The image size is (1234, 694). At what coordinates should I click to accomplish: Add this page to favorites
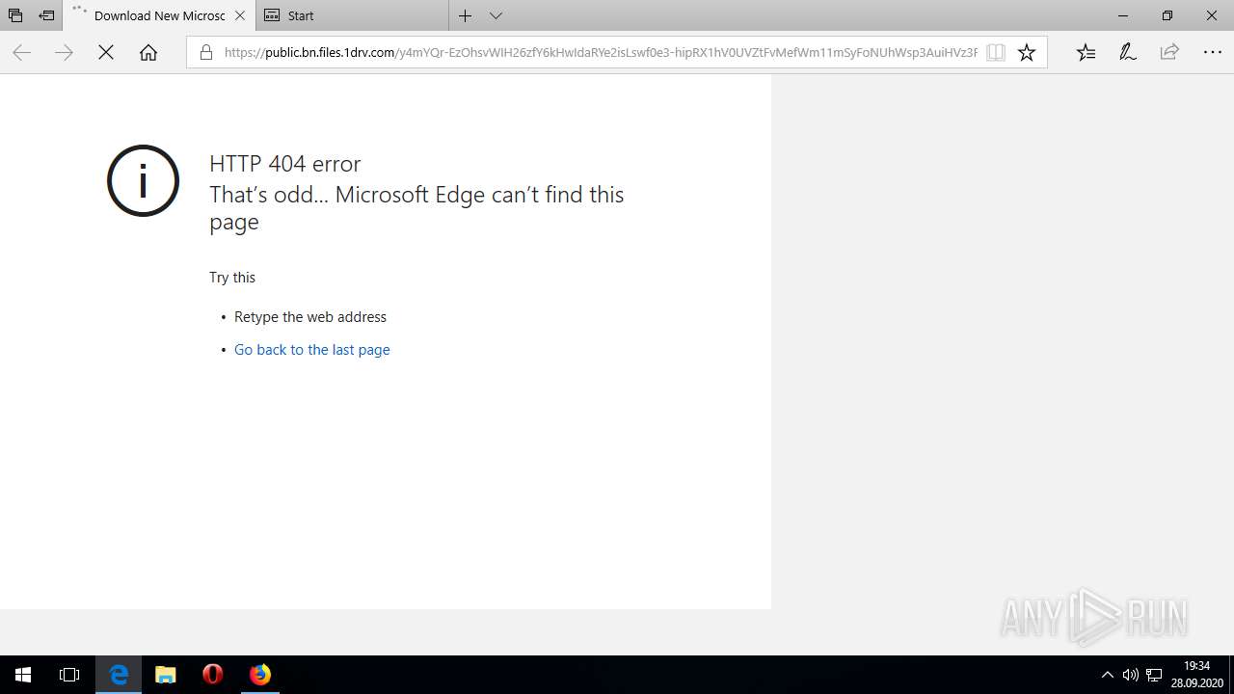[x=1027, y=53]
